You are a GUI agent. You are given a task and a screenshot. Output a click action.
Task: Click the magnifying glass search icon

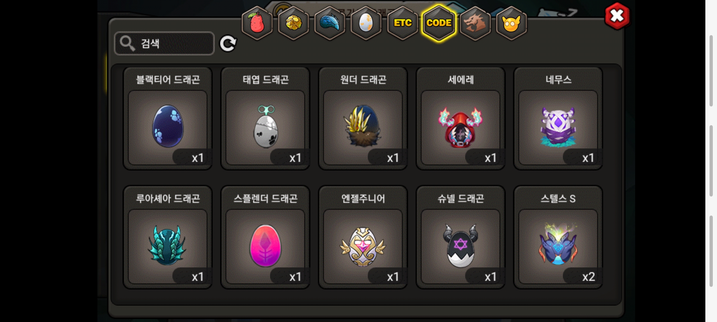pyautogui.click(x=128, y=44)
